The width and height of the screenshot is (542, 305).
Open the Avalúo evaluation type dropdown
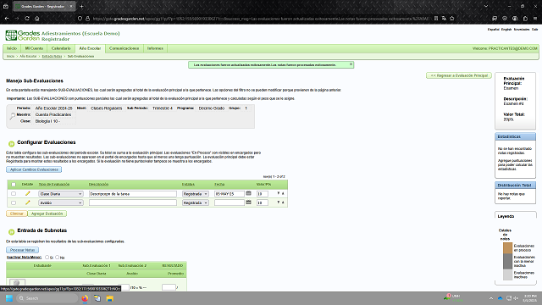(60, 202)
